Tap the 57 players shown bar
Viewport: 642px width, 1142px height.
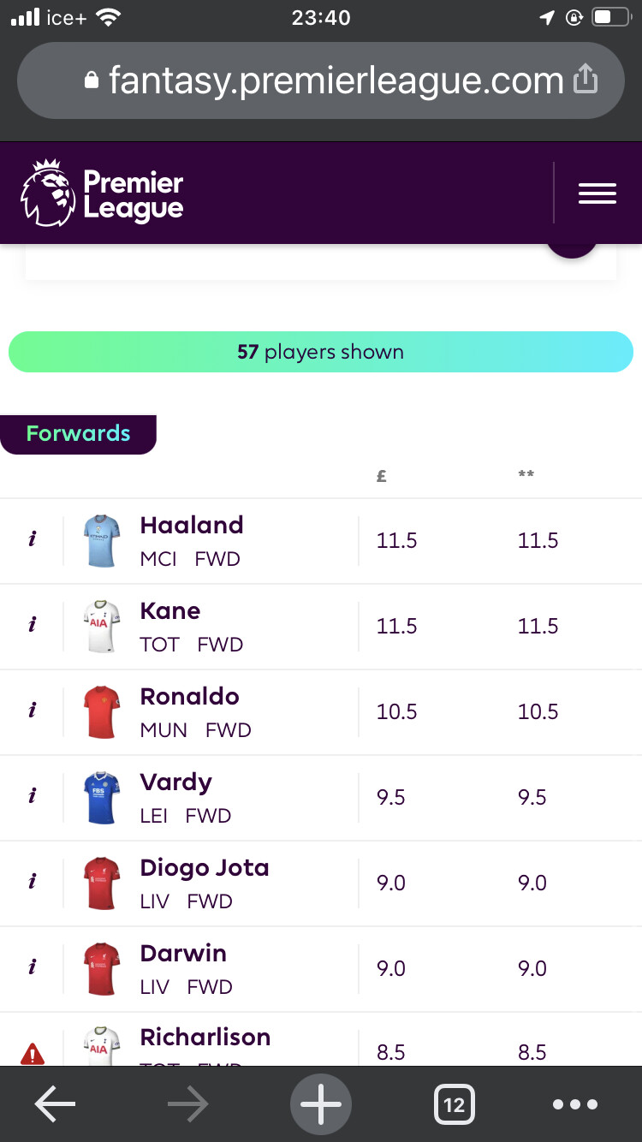(321, 352)
